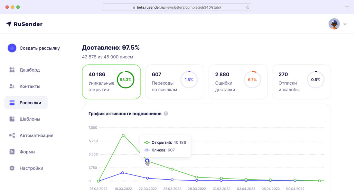Click the green peak point on 19.03.2022
The width and height of the screenshot is (354, 191).
click(123, 135)
